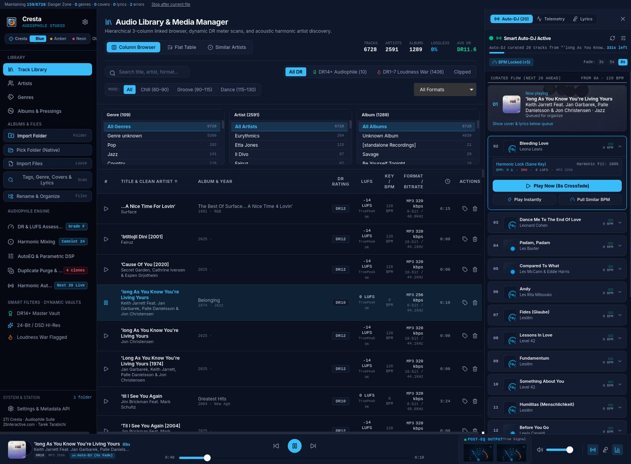Collapse the Bleeding Love queue card
Screen dimensions: 631x464
[619, 146]
